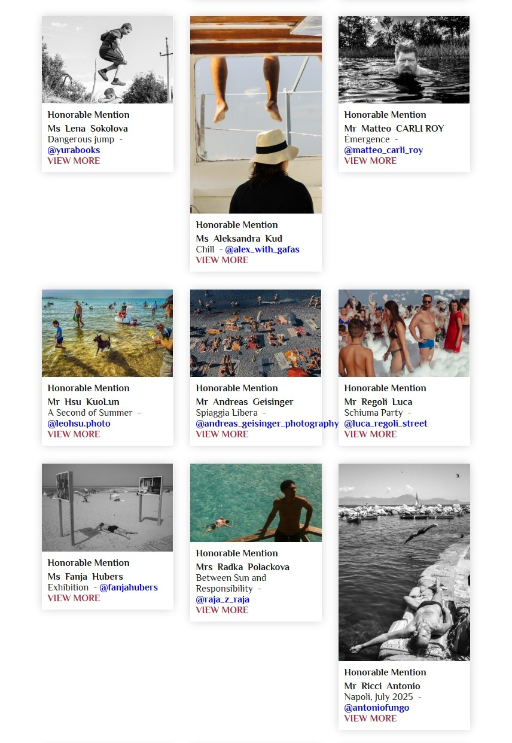Open the @leohsu.photo profile link
512x743 pixels.
79,424
